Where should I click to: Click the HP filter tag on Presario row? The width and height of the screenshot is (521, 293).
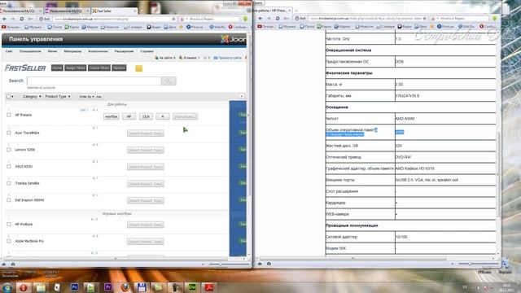point(129,116)
